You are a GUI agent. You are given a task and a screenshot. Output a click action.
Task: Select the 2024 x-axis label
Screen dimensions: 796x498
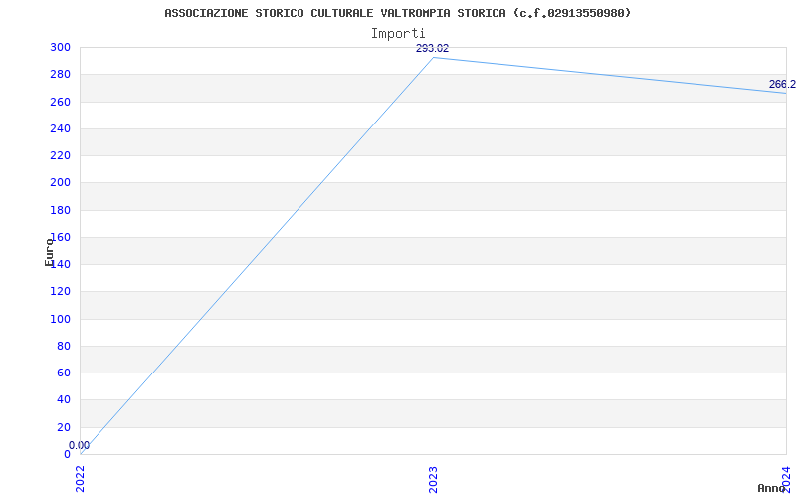pos(786,479)
